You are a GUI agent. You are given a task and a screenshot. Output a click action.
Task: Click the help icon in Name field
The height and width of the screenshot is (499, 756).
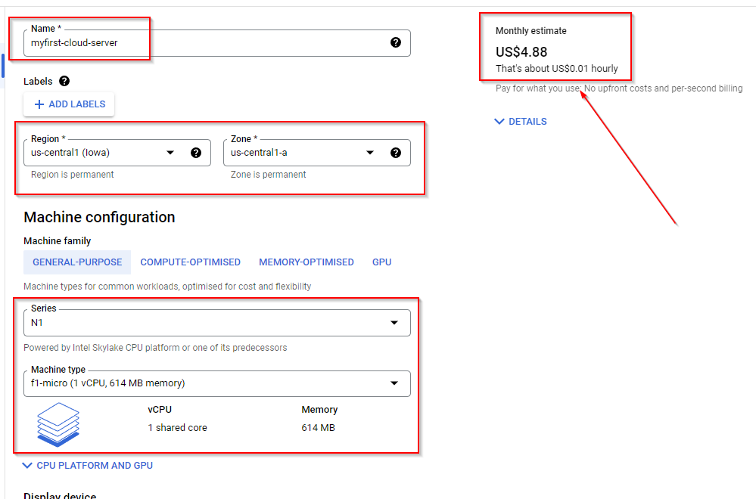point(395,42)
